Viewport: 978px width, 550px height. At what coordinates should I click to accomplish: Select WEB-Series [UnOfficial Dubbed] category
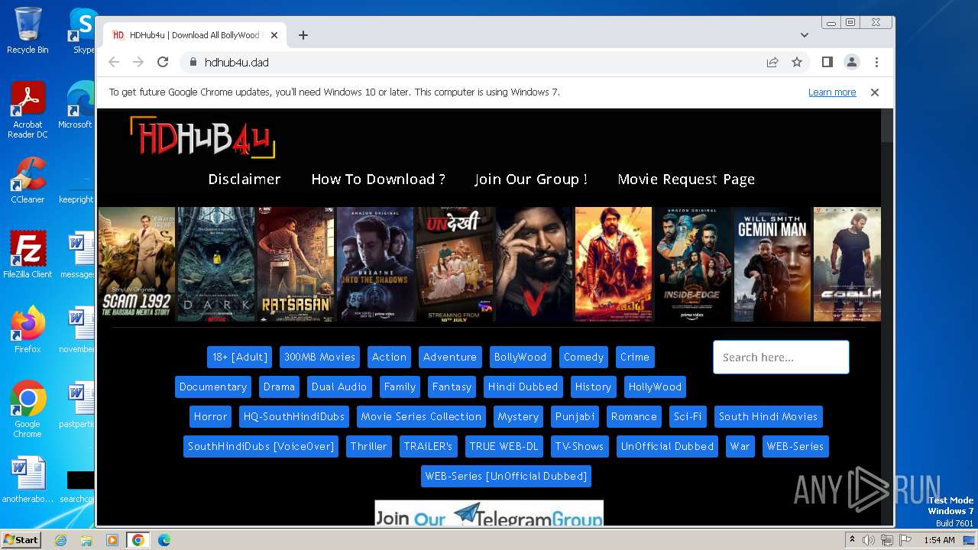pyautogui.click(x=506, y=476)
